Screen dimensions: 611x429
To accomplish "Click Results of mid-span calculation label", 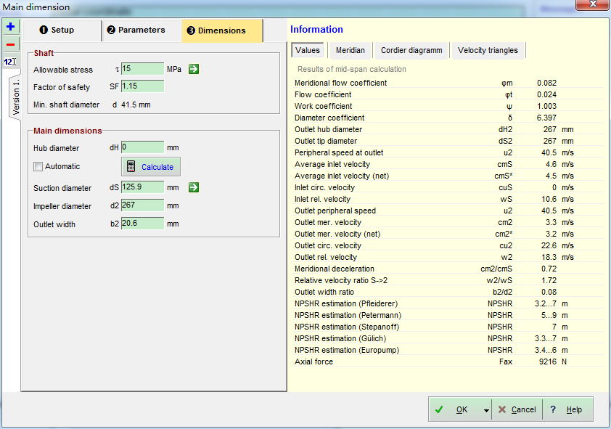I will pyautogui.click(x=352, y=70).
